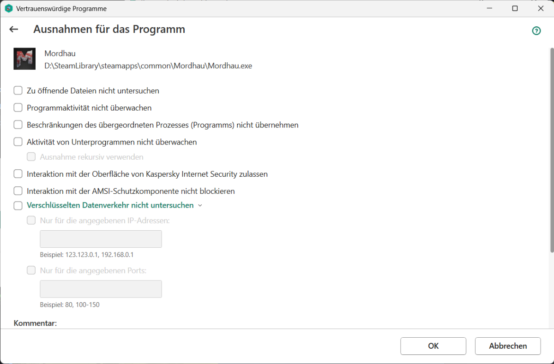Maximize the Vertrauenswürdige Programme window
The width and height of the screenshot is (554, 364).
tap(515, 8)
